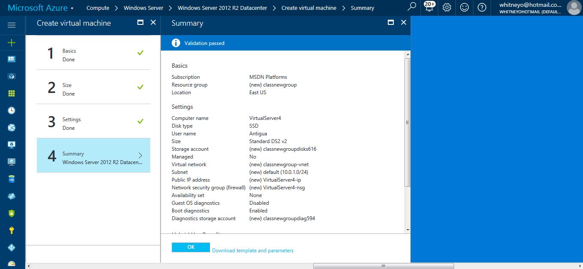Click the Network security group (firewall) label
The image size is (583, 269).
[208, 188]
